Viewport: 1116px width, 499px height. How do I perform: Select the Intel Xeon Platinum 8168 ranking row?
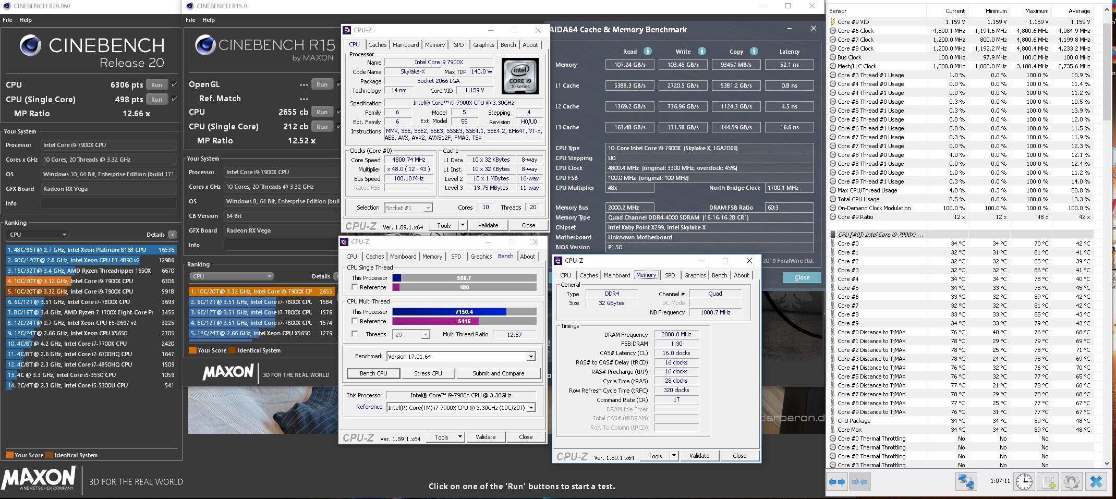pos(91,250)
